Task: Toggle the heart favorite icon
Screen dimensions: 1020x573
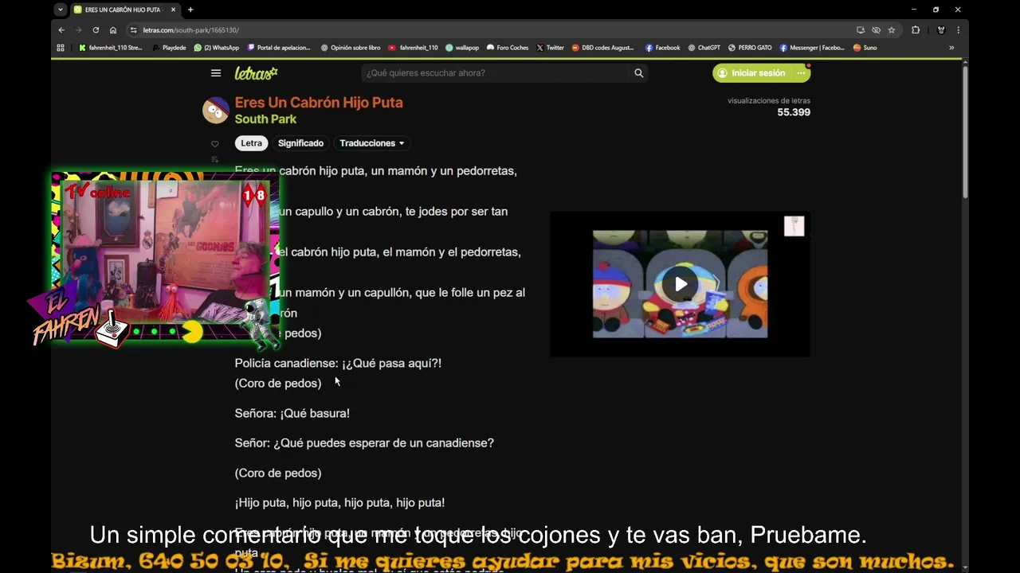Action: tap(214, 144)
